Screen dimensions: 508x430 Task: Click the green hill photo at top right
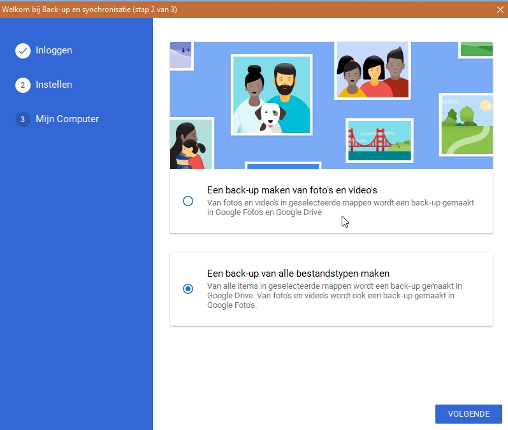point(476,49)
